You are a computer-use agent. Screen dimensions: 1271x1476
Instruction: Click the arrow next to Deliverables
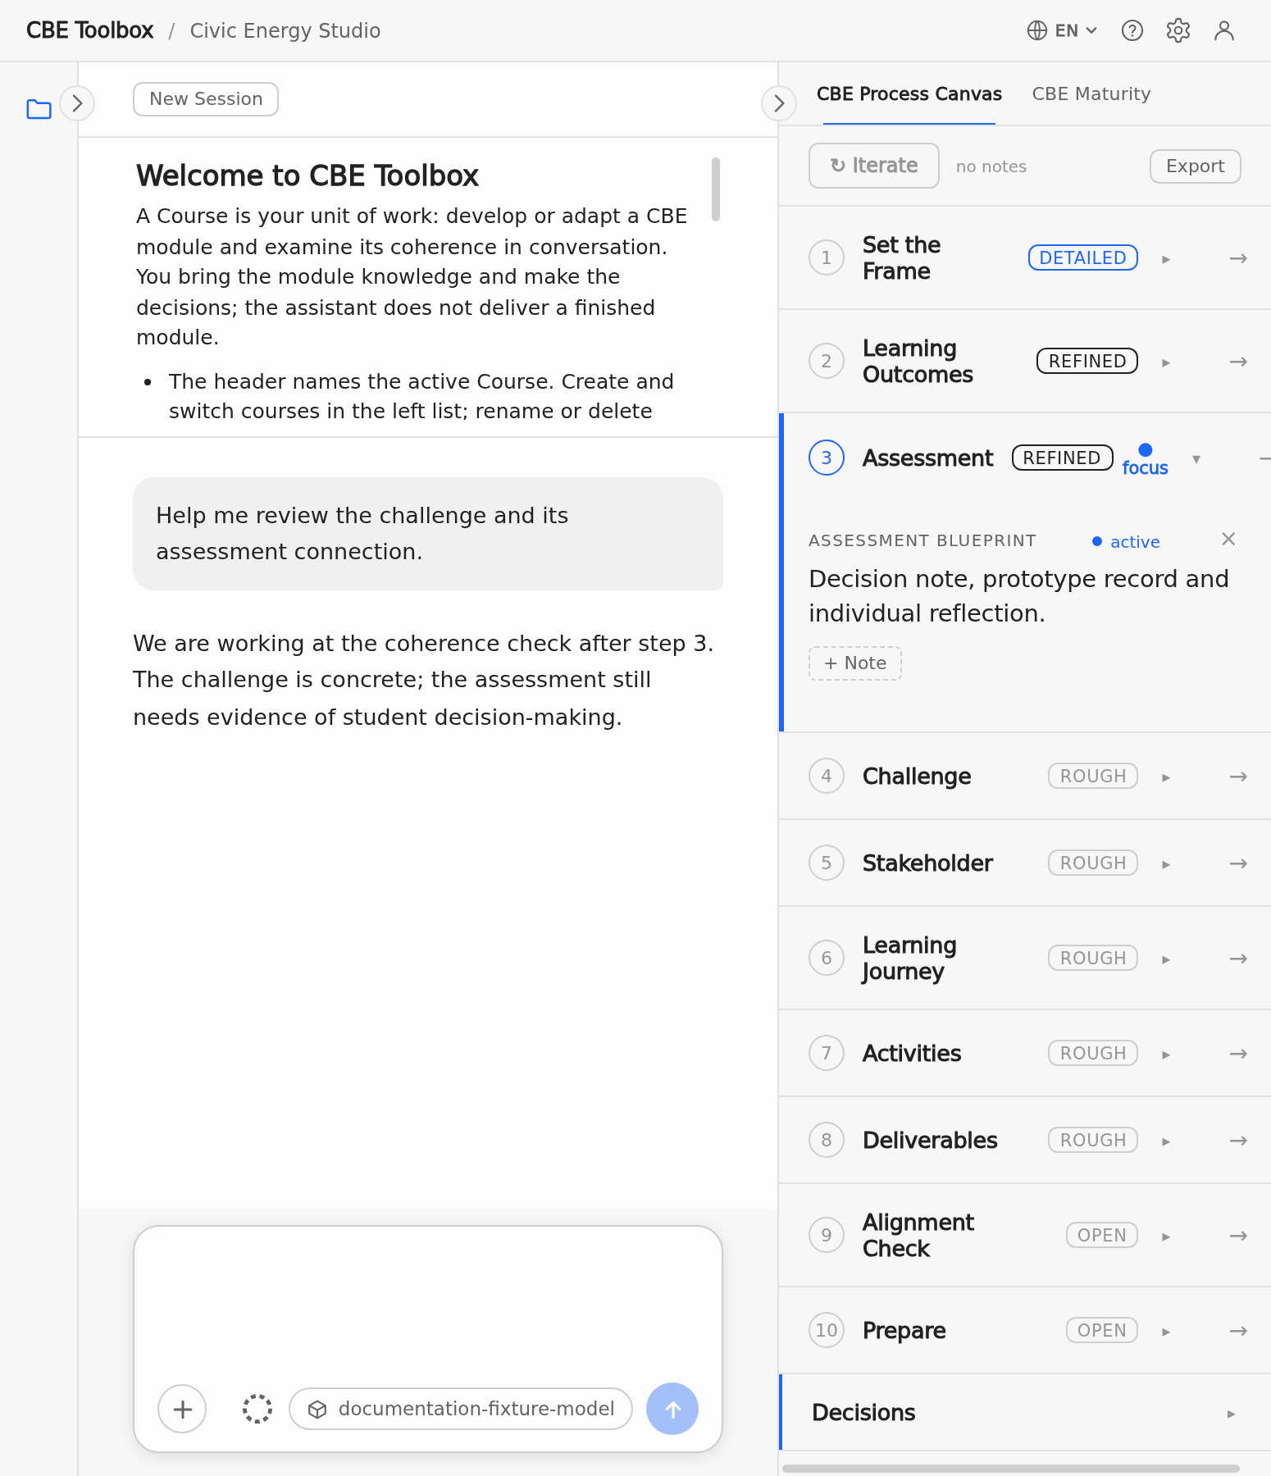point(1238,1141)
